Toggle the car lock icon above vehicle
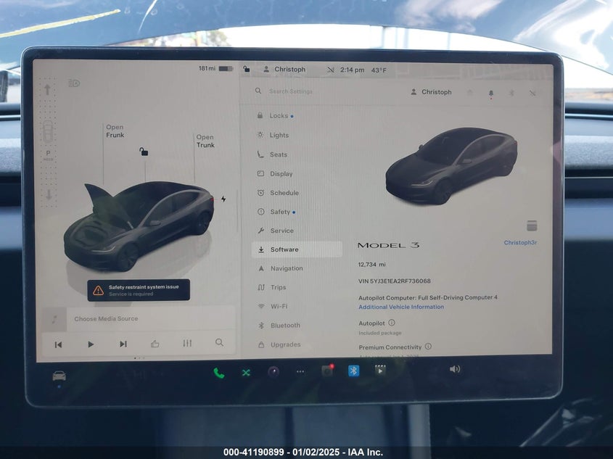 tap(144, 152)
